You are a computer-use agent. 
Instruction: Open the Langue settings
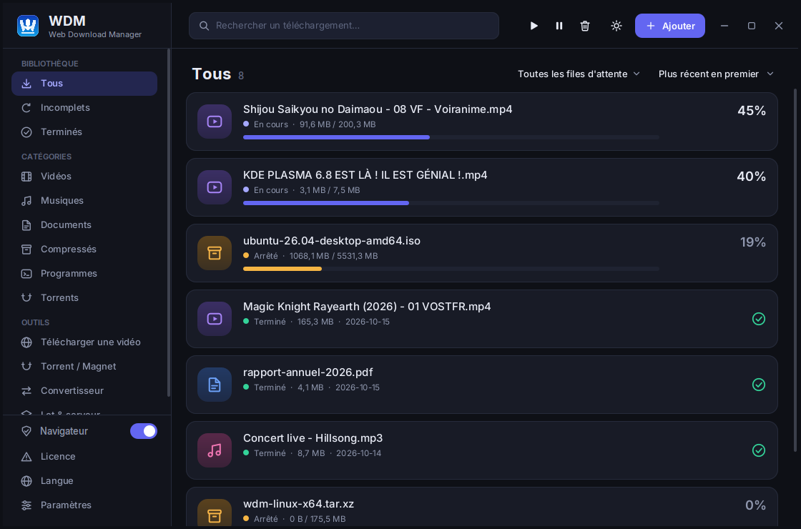point(84,481)
